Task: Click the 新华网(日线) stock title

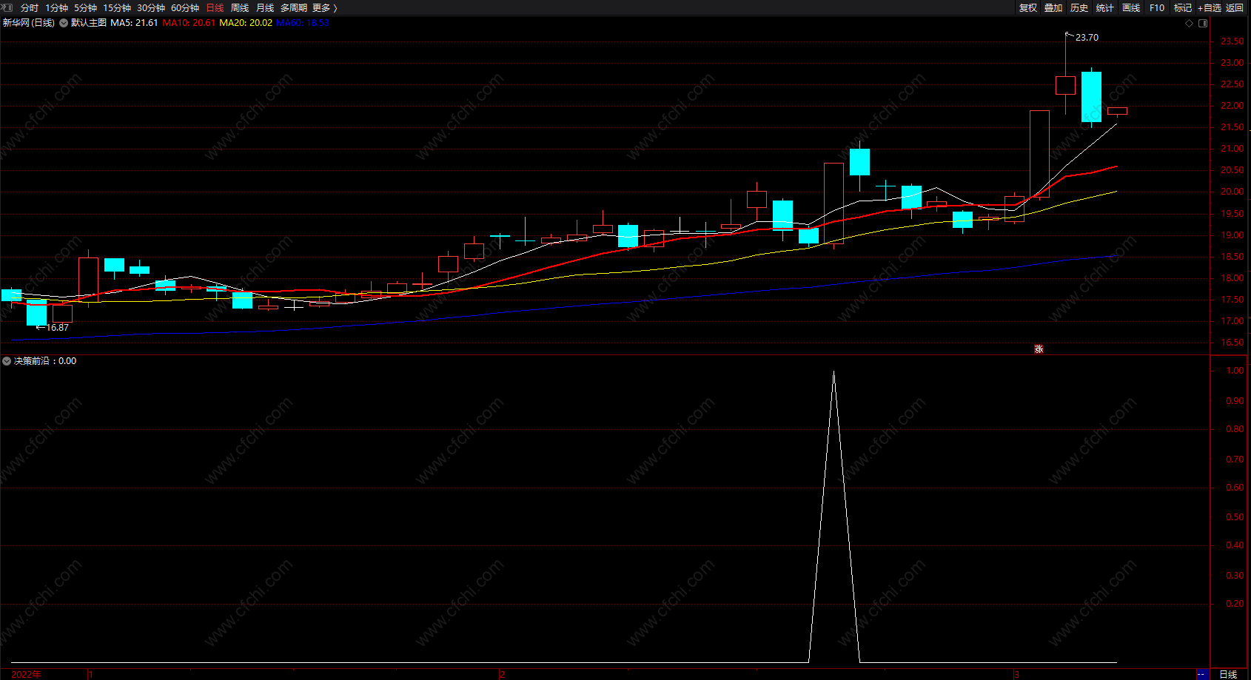Action: pos(29,23)
